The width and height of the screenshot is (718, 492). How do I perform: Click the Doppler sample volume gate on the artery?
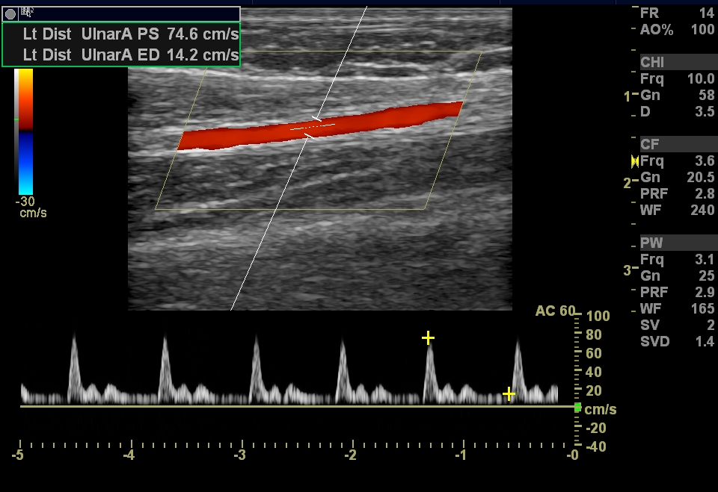(312, 128)
